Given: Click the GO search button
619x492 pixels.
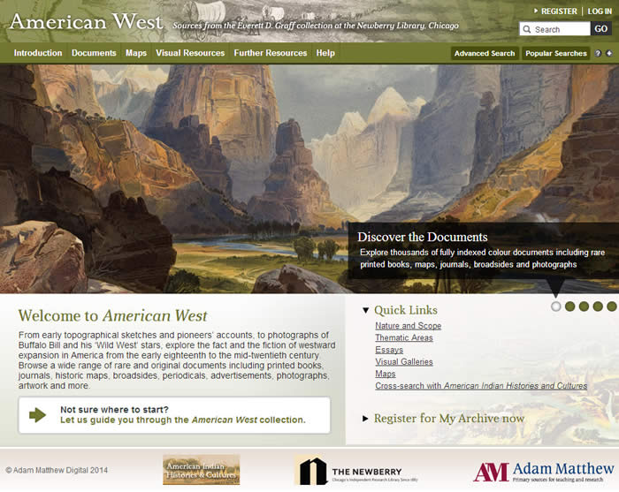Looking at the screenshot, I should [x=600, y=29].
